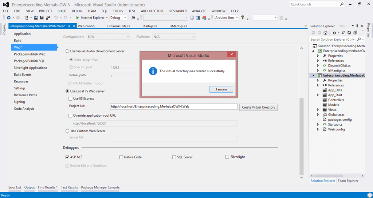Switch to the Startup.cs editor tab

150,26
